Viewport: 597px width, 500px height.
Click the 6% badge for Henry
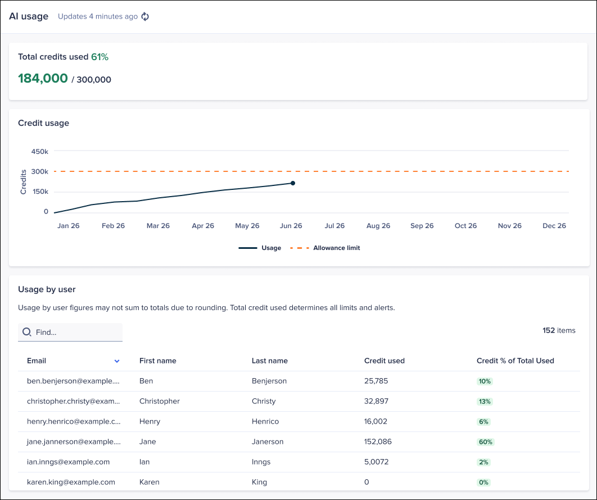(x=483, y=421)
